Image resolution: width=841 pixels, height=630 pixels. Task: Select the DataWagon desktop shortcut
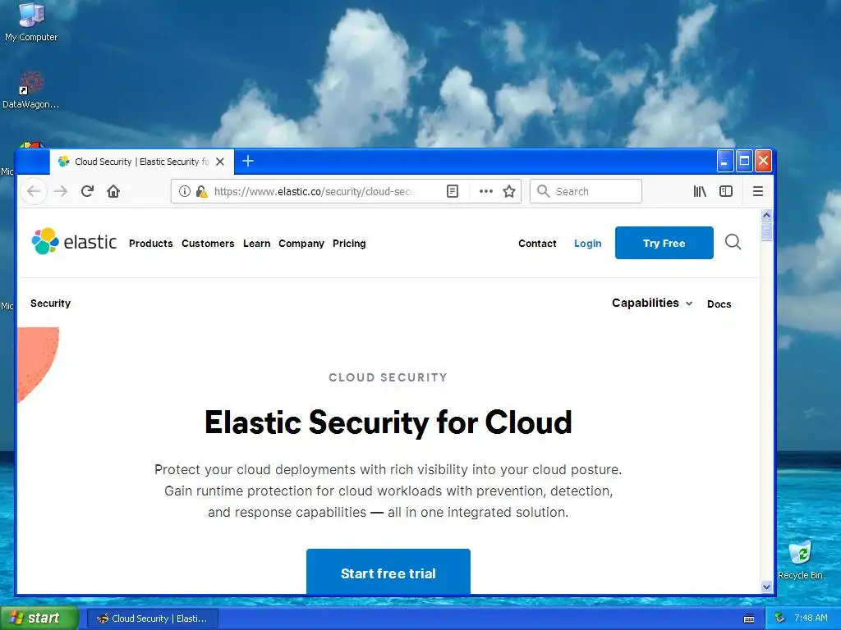30,90
